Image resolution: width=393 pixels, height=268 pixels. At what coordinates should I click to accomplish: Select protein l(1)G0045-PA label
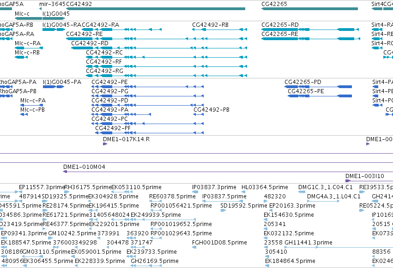tap(62, 82)
